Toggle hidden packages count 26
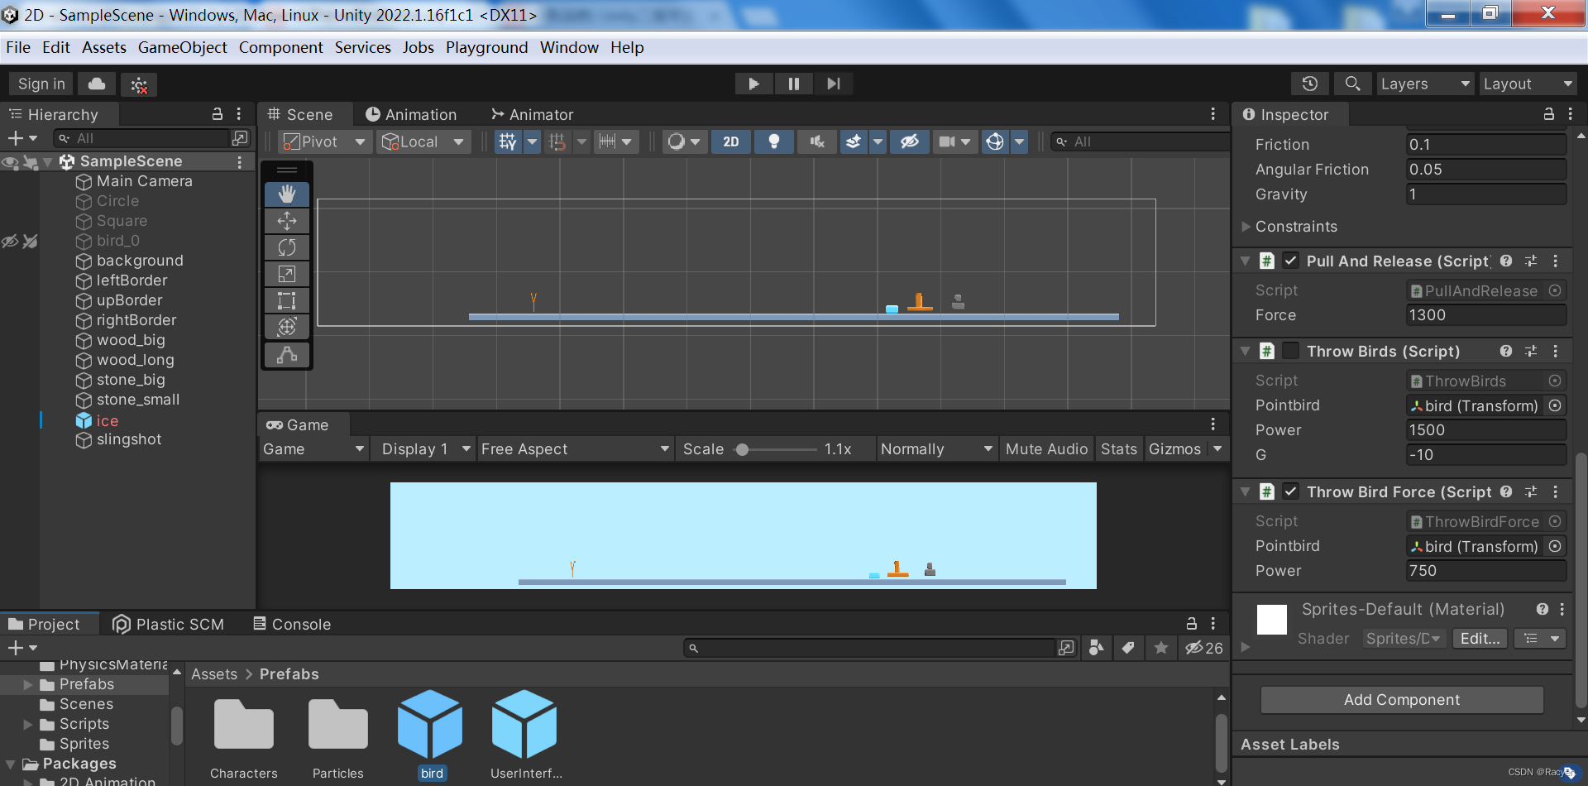 coord(1204,648)
